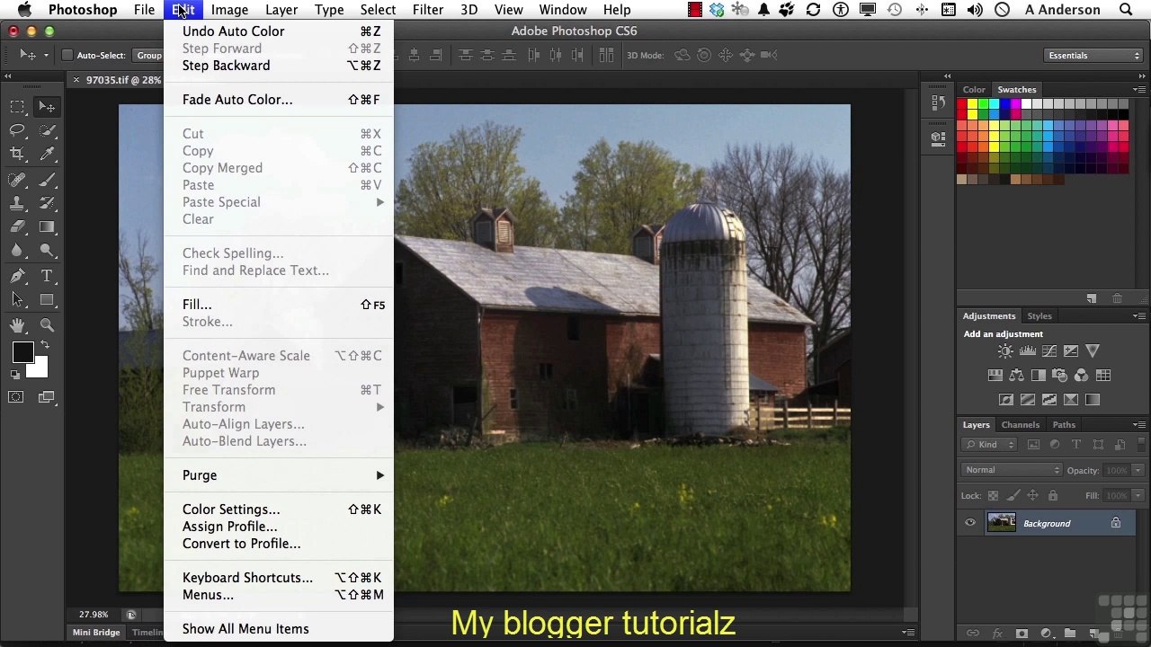Expand the Purge submenu

point(279,475)
